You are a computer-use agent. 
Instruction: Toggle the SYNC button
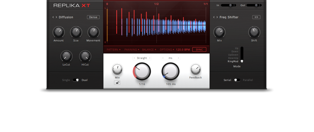tap(199, 50)
